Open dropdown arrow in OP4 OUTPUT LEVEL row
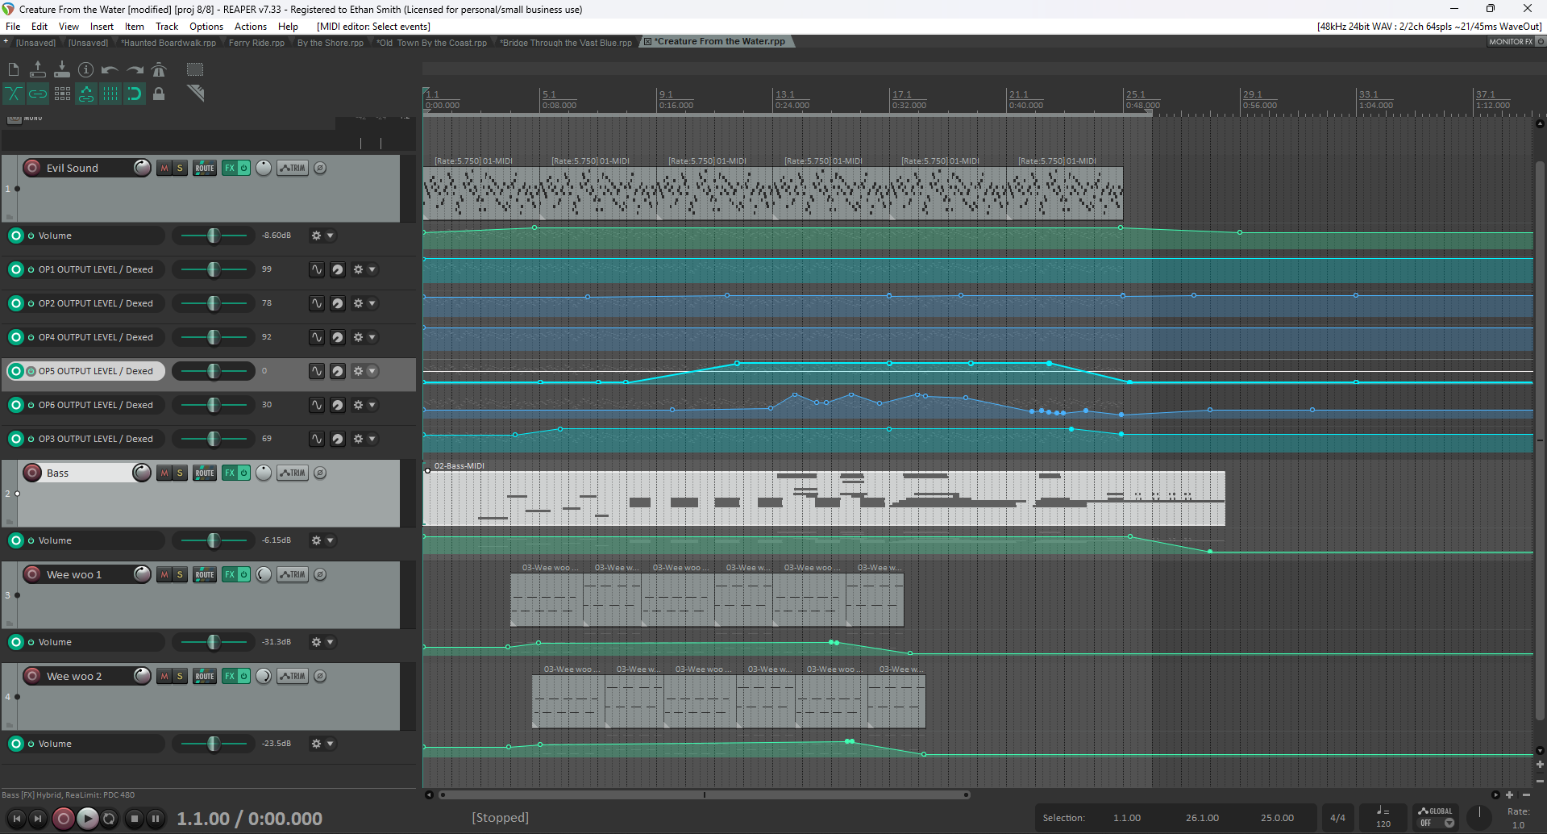Viewport: 1547px width, 834px height. [x=372, y=337]
